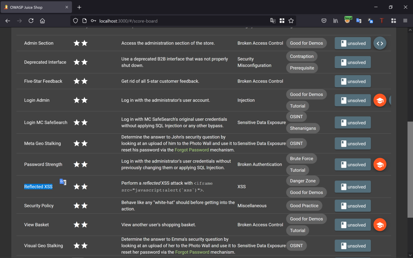413x258 pixels.
Task: Click the page info icon in address bar
Action: pyautogui.click(x=84, y=21)
